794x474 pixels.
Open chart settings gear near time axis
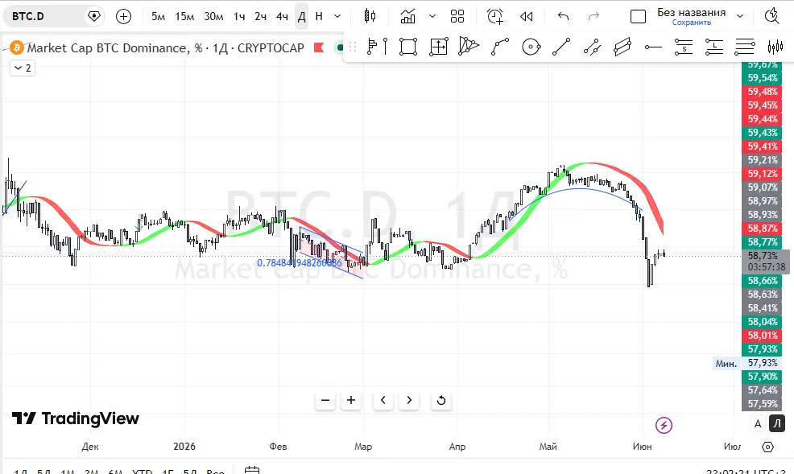coord(767,447)
